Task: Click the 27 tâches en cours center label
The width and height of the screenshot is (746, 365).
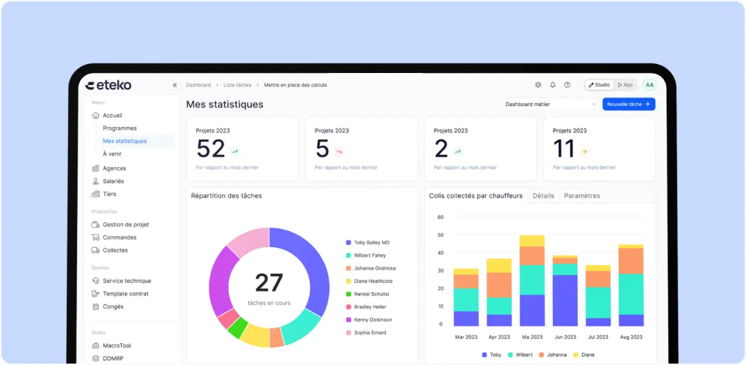Action: 269,288
